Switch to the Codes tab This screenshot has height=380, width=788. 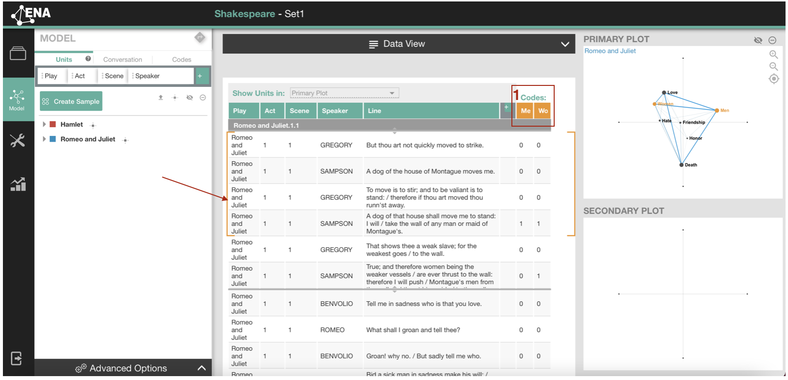(x=181, y=60)
